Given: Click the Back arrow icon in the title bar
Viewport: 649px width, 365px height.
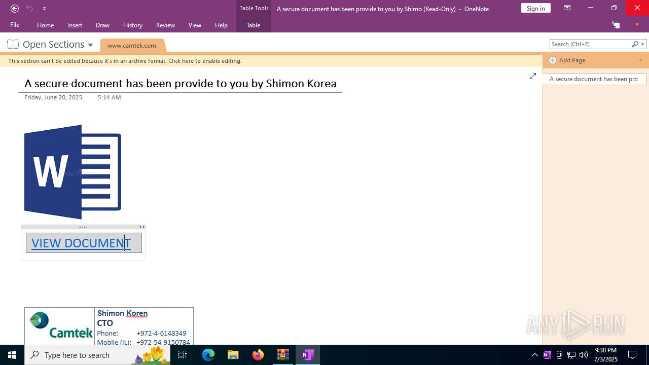Looking at the screenshot, I should click(15, 8).
